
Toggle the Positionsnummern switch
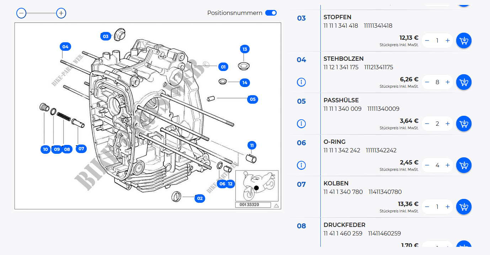[x=271, y=13]
